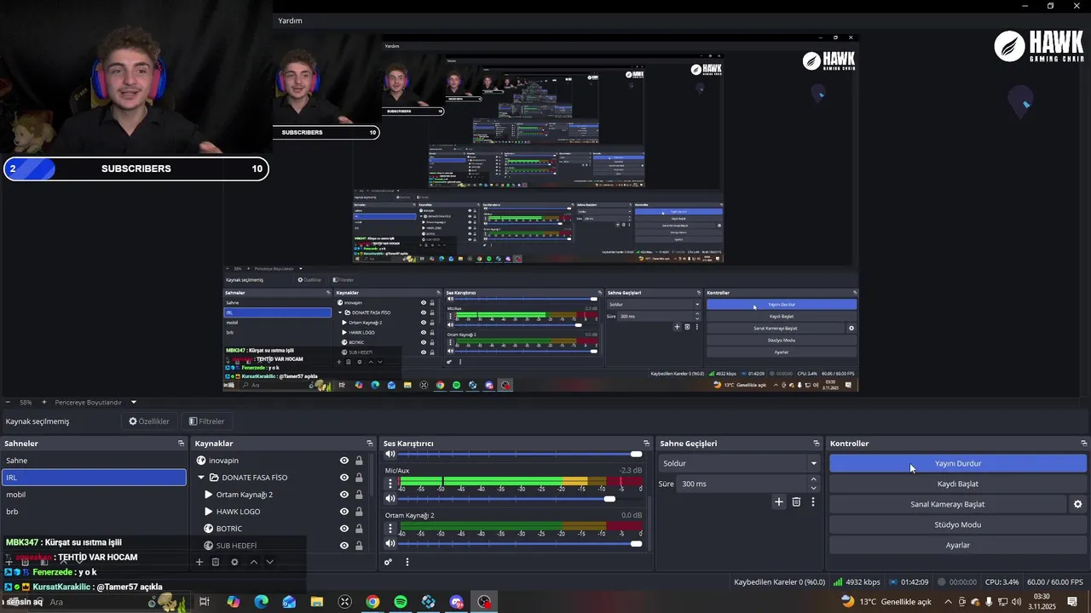Select the IRL scene

coord(94,478)
